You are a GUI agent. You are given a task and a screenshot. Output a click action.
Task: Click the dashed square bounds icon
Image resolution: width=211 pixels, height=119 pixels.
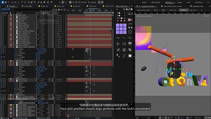[x=130, y=32]
